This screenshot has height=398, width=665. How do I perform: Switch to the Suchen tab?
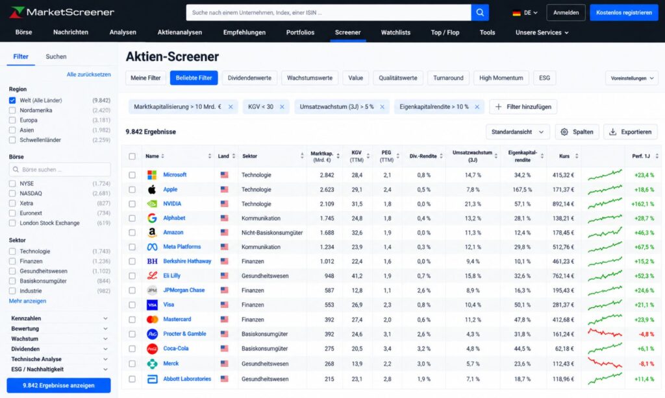[x=56, y=57]
